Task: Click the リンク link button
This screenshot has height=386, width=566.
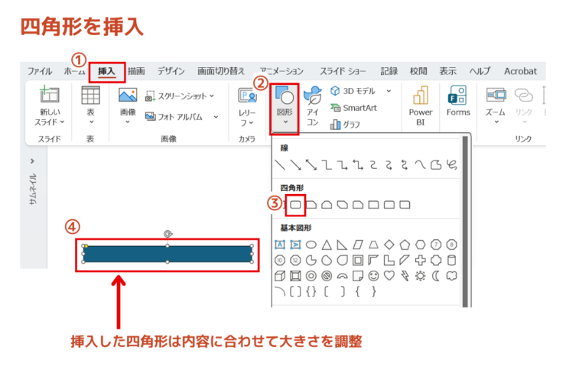Action: (x=524, y=106)
